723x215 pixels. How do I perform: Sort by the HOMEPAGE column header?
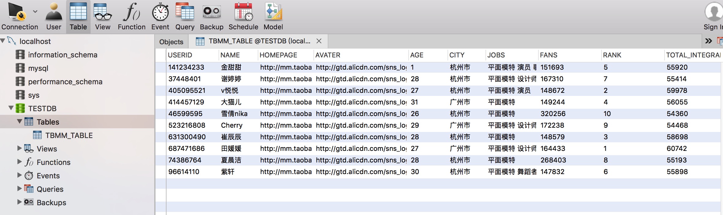pos(286,55)
